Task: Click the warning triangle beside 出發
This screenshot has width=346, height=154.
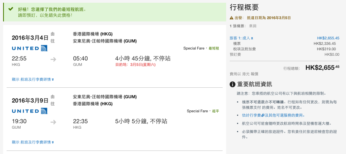Action: (x=231, y=18)
